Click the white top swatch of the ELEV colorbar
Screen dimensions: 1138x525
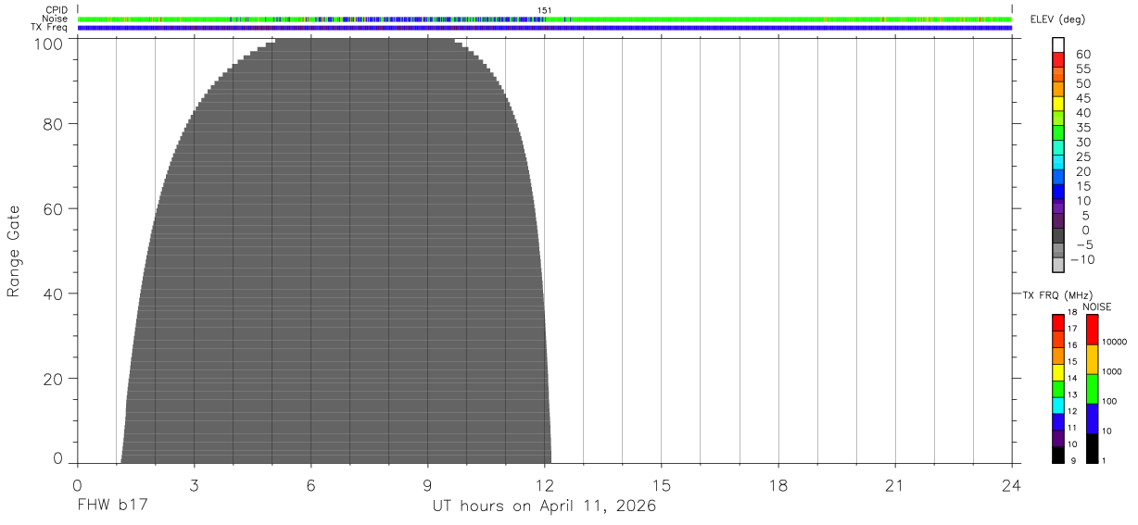point(1058,44)
